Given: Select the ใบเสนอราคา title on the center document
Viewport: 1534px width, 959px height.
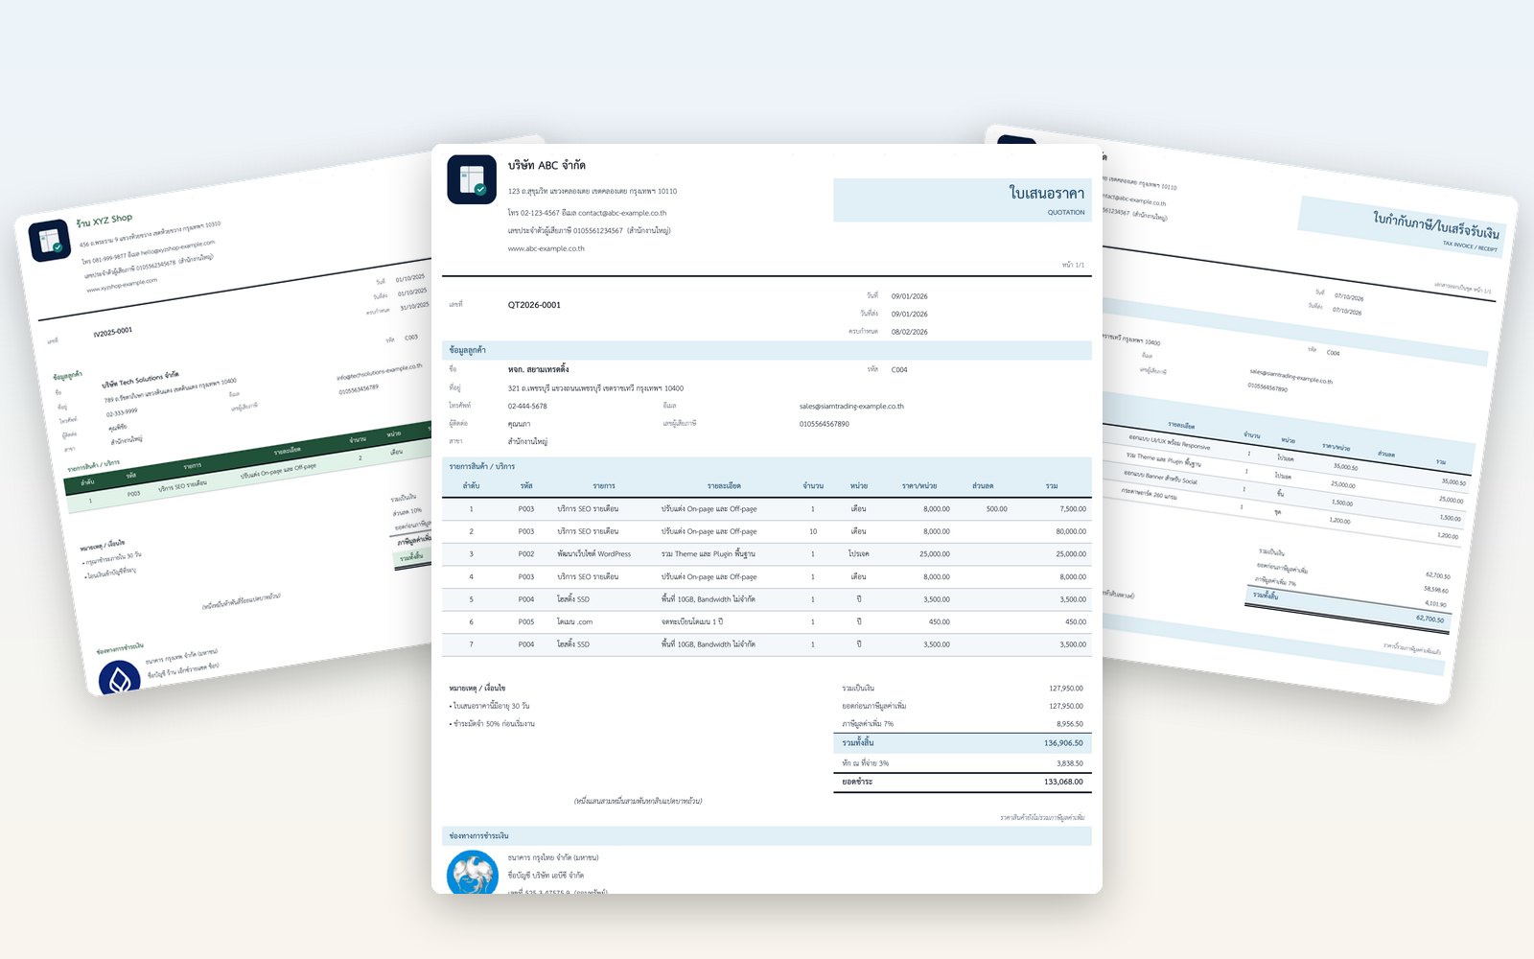Looking at the screenshot, I should pyautogui.click(x=1047, y=194).
